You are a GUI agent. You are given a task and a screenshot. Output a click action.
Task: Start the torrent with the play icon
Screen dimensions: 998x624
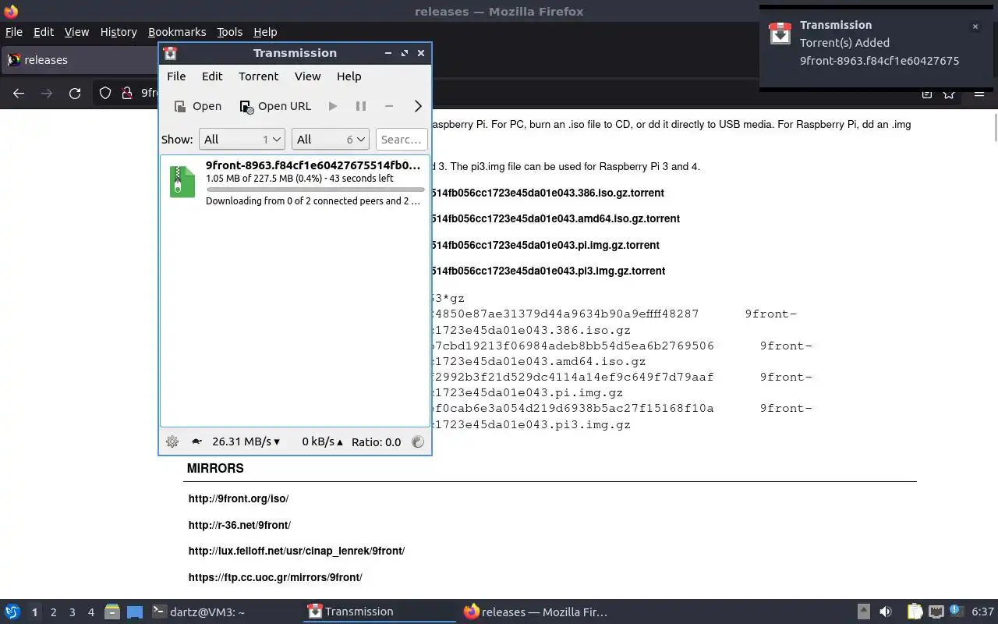coord(333,106)
